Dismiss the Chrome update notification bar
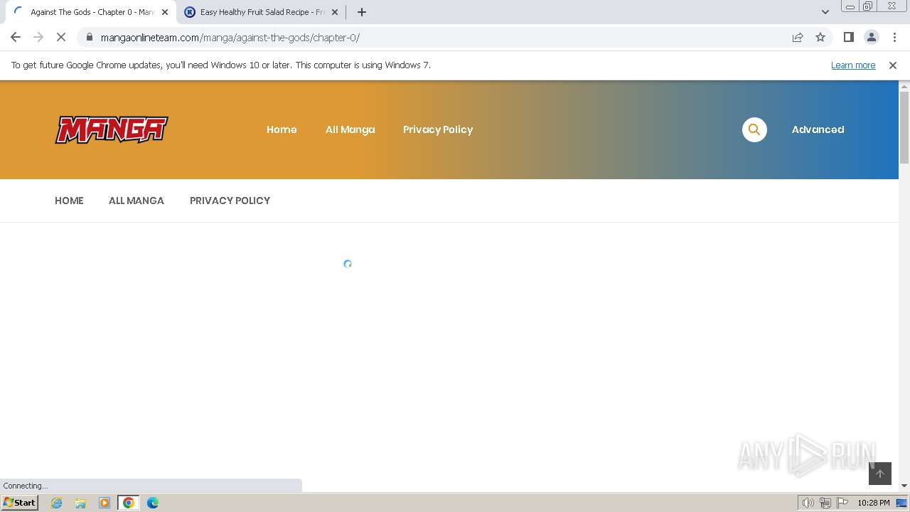This screenshot has height=512, width=910. (x=893, y=65)
